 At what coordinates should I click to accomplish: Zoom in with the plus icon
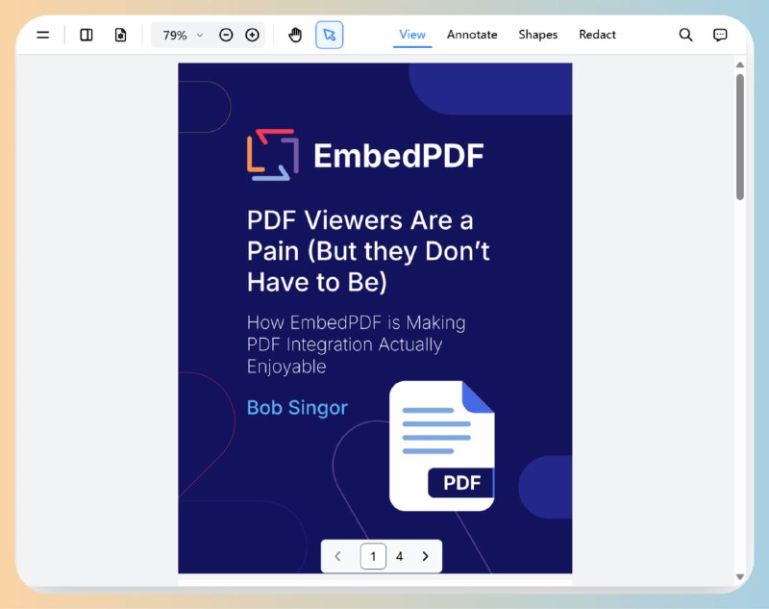point(252,35)
